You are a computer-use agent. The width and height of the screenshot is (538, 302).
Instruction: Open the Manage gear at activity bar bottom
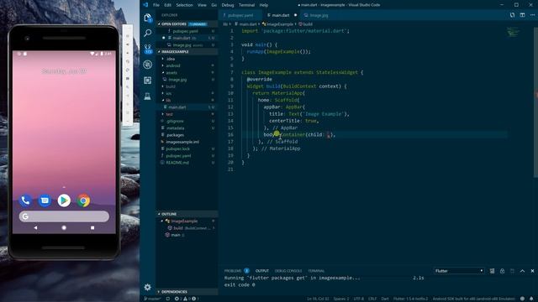click(x=148, y=287)
